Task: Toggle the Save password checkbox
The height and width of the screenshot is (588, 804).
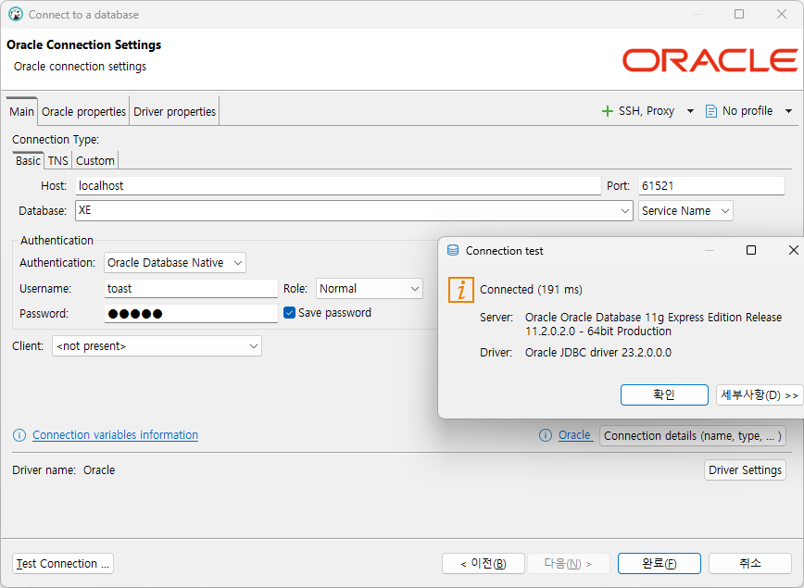Action: click(x=289, y=313)
